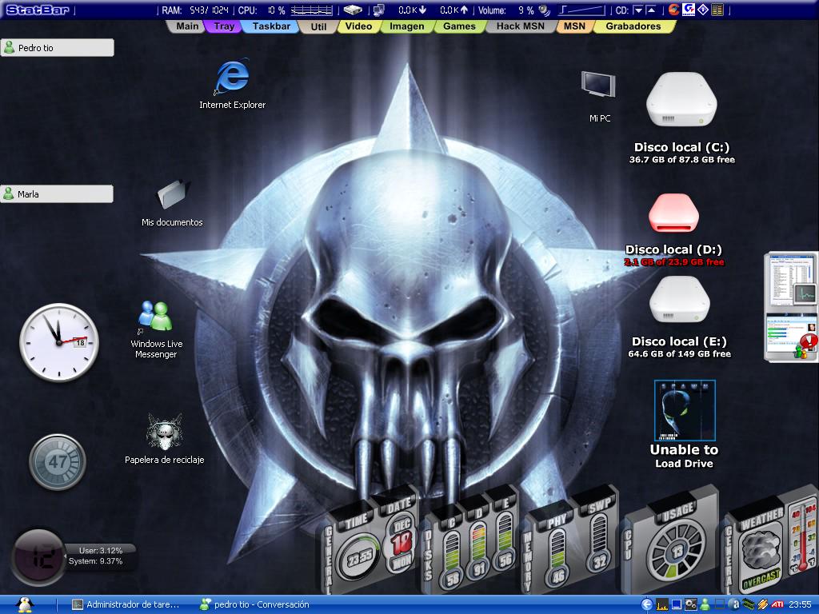Click the PHY memory gauge showing 46

click(557, 557)
